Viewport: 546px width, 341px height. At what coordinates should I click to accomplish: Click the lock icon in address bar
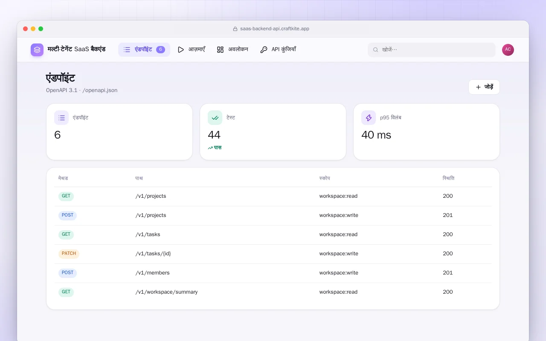pos(235,29)
